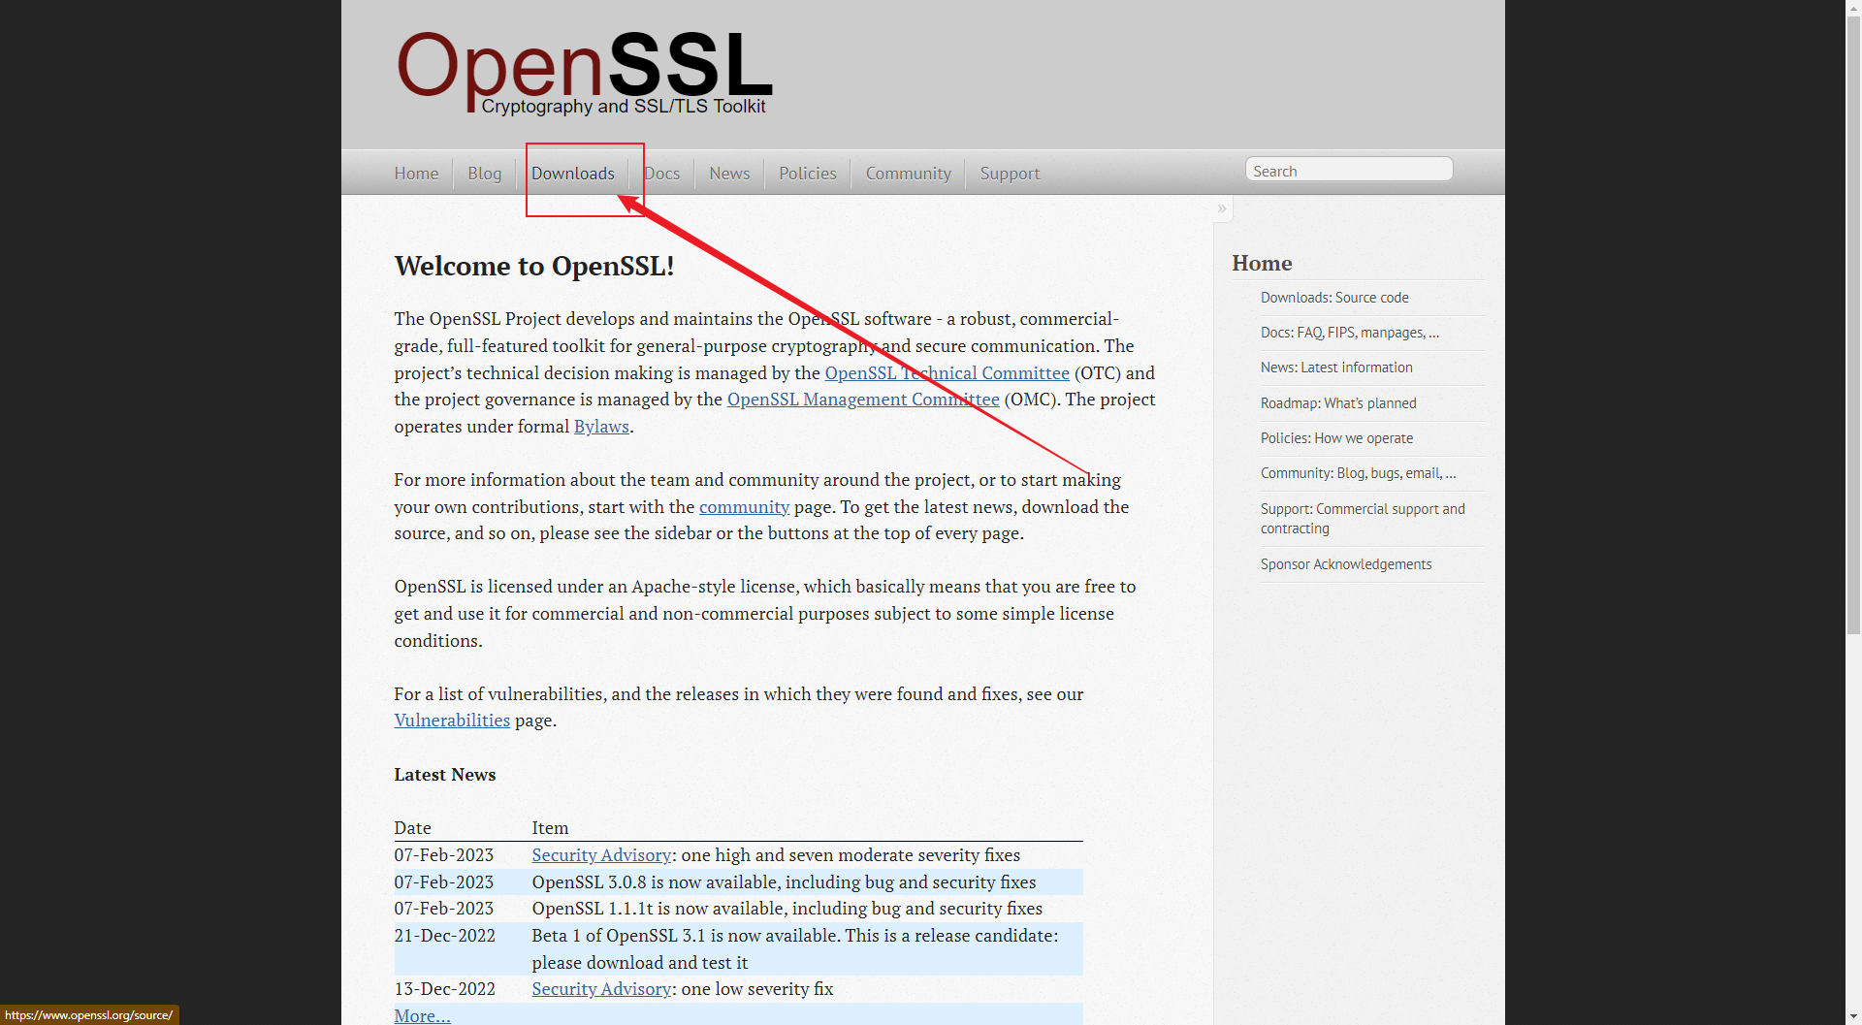Screen dimensions: 1862x1025
Task: Open the News navigation tab
Action: pyautogui.click(x=729, y=174)
